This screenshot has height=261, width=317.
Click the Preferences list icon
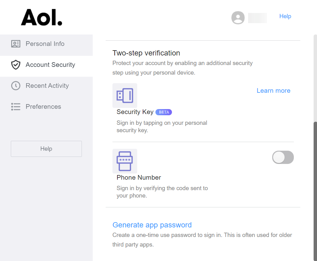pyautogui.click(x=16, y=107)
